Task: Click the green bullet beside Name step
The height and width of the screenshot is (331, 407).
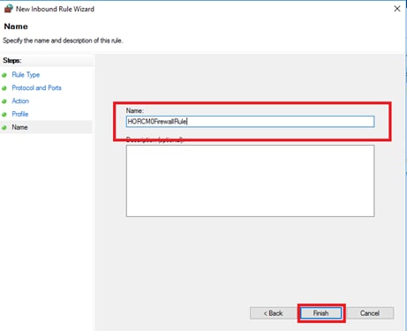Action: [4, 128]
